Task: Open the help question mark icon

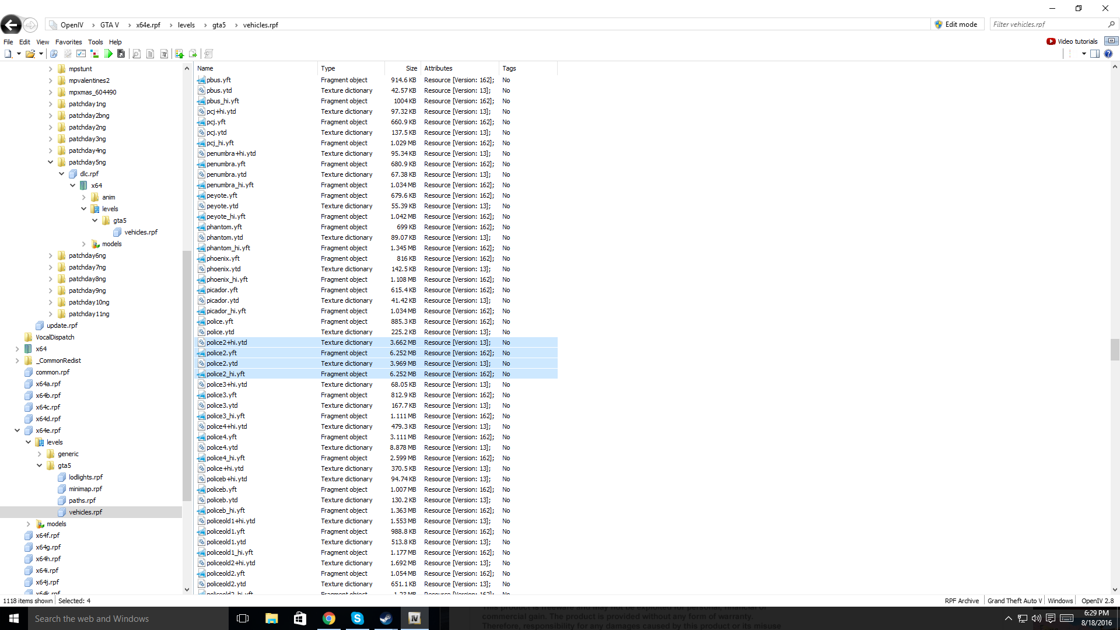Action: click(x=1108, y=54)
